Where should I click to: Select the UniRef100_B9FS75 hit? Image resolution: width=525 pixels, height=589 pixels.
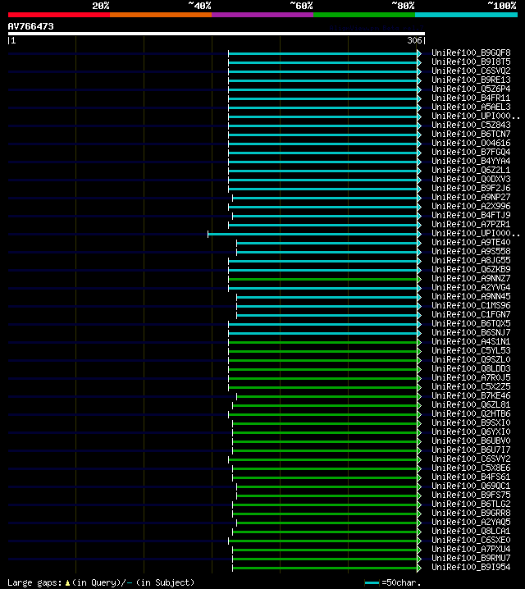pyautogui.click(x=471, y=495)
